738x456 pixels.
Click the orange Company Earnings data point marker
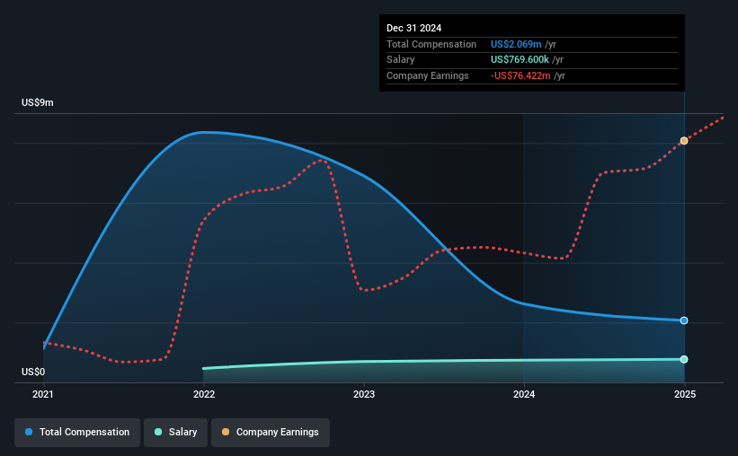(x=684, y=141)
